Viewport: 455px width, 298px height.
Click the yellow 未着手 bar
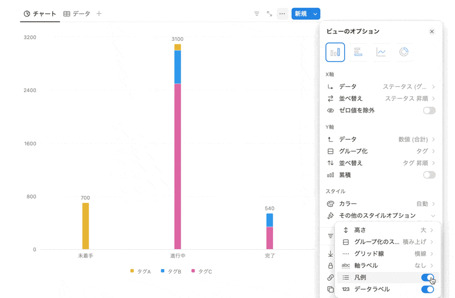tap(86, 226)
